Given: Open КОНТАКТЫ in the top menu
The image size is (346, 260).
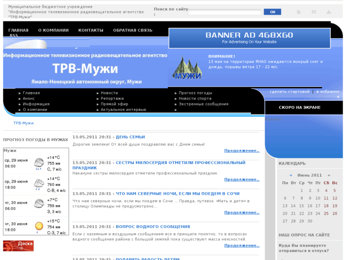Looking at the screenshot, I should [x=91, y=31].
